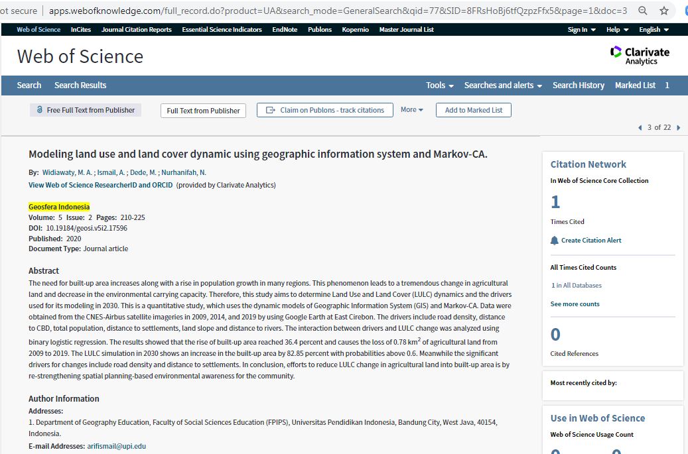The image size is (688, 454).
Task: Click Add to Marked List button
Action: 474,110
